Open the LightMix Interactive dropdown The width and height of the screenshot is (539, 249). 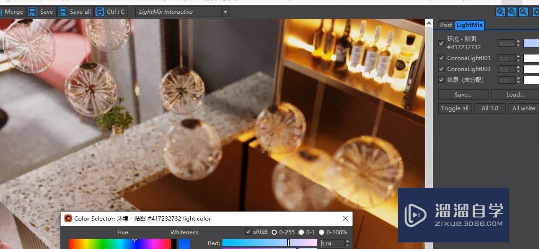pyautogui.click(x=182, y=12)
